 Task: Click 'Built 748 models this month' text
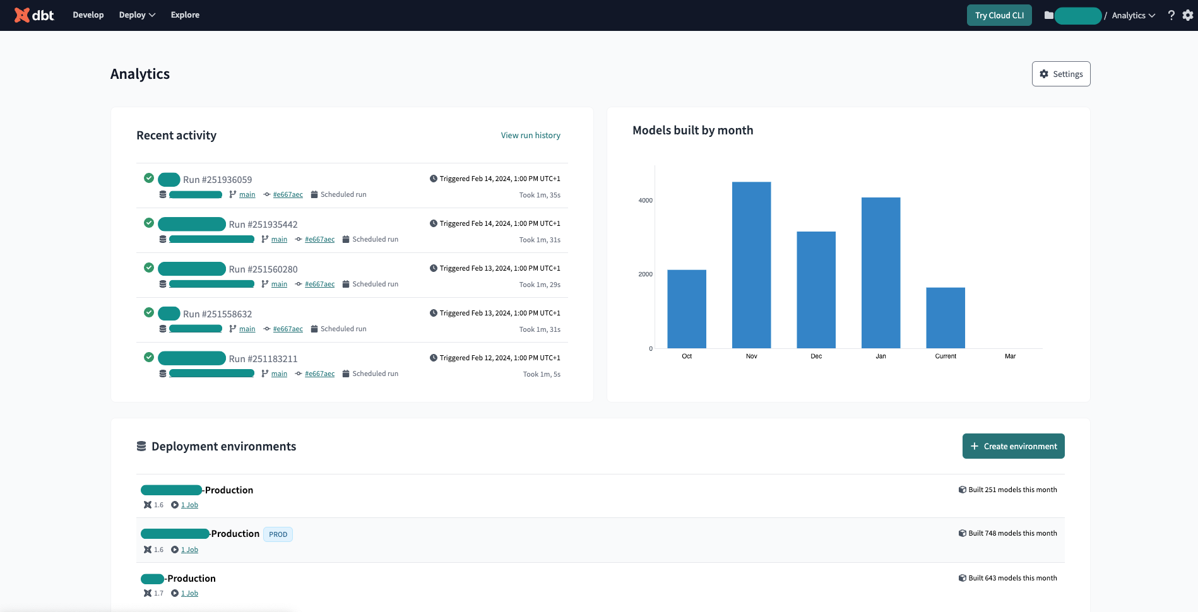point(1013,533)
